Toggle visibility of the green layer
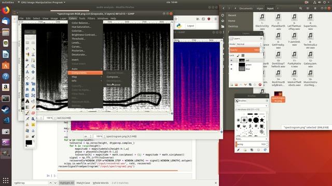332x186 pixels. [x=231, y=65]
